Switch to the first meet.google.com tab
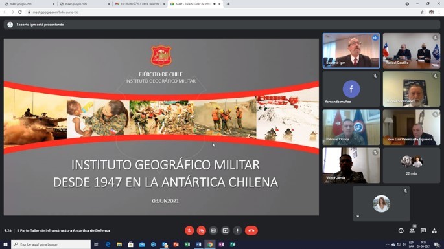 tap(29, 4)
